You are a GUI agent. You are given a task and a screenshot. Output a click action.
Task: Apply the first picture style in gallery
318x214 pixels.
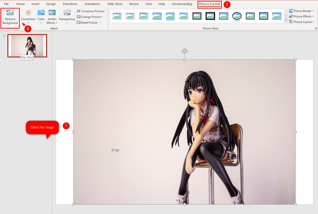click(x=117, y=16)
